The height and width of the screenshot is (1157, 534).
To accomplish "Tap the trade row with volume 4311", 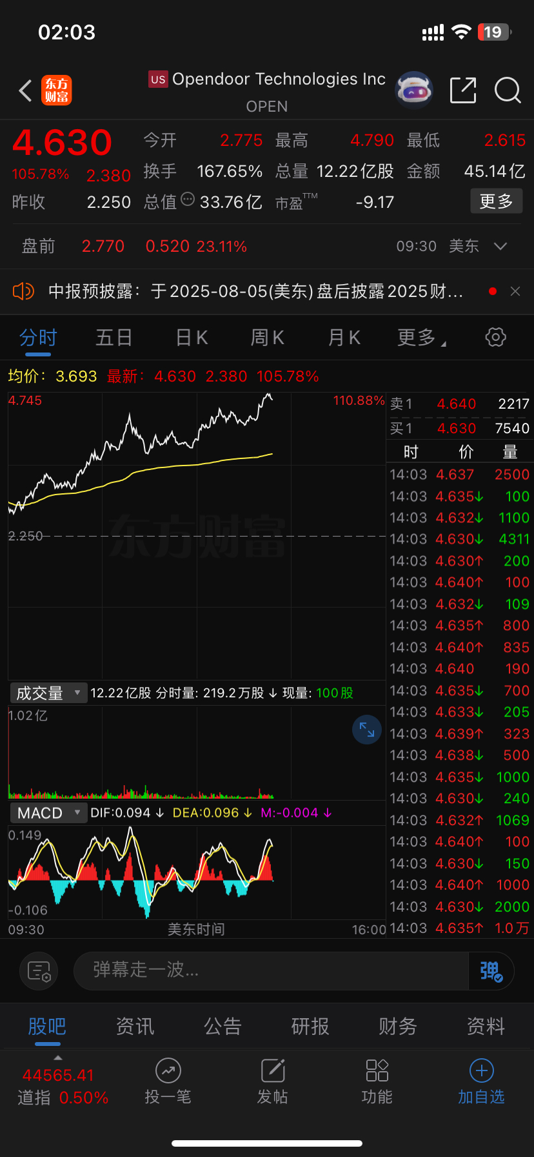I will [x=459, y=539].
